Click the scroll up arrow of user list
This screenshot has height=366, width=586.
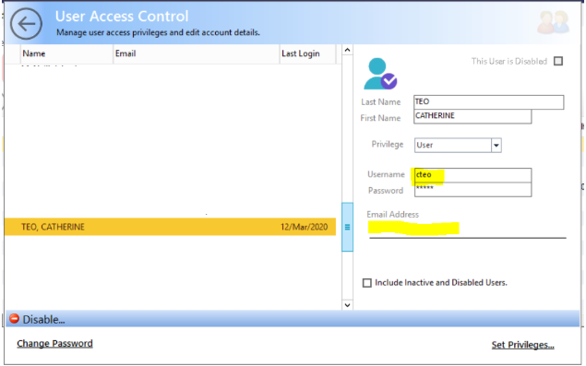(x=347, y=50)
